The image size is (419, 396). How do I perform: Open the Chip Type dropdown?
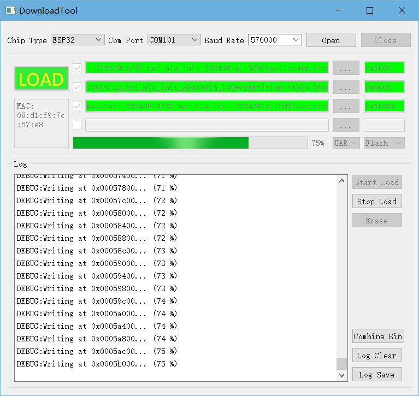77,40
